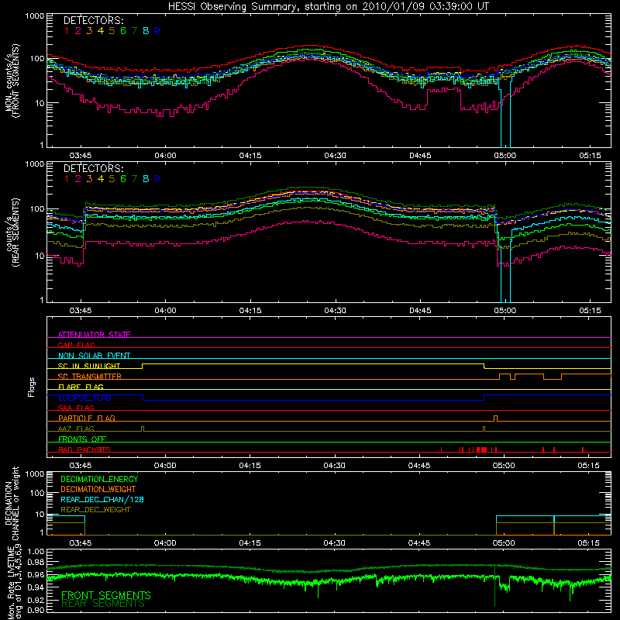Viewport: 620px width, 620px height.
Task: Click olive flag label between PARTICLE_FLAG and FRONTS_OFF
Action: tap(76, 429)
